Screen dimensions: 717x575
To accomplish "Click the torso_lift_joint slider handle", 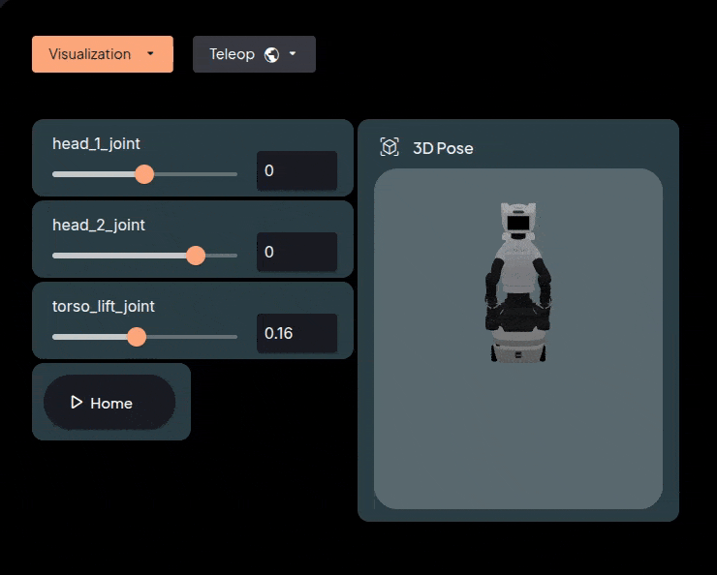I will click(137, 337).
